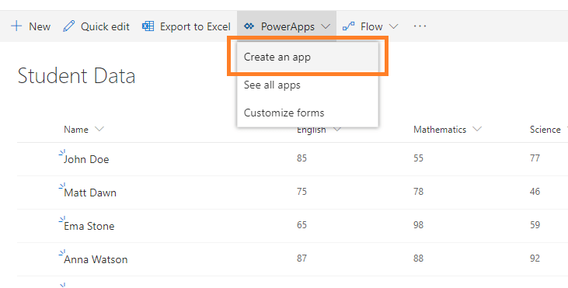The width and height of the screenshot is (568, 288).
Task: Click Ema Stone's Mathematics score 98
Action: pos(418,224)
